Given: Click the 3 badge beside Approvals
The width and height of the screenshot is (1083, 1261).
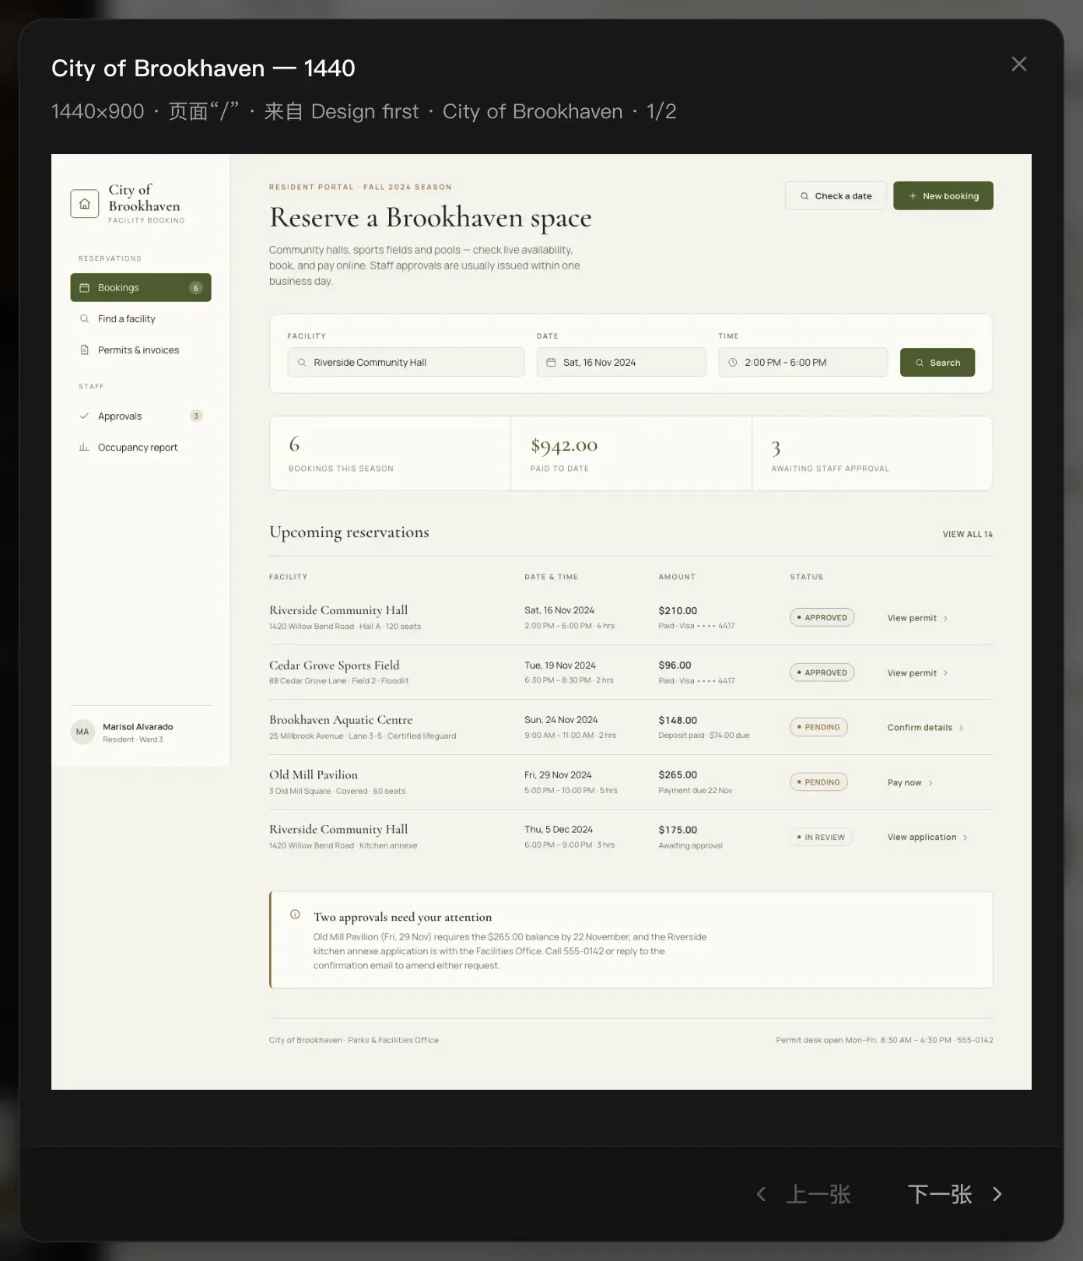Looking at the screenshot, I should [x=196, y=416].
